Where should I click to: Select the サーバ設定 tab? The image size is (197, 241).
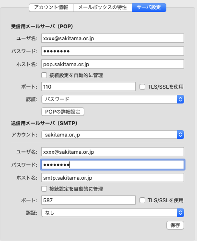[x=149, y=7]
